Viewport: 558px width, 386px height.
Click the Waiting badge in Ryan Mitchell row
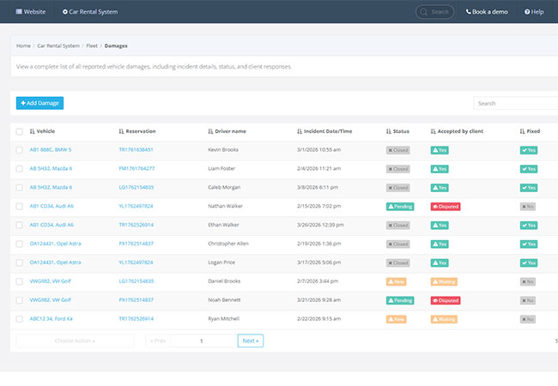[444, 319]
